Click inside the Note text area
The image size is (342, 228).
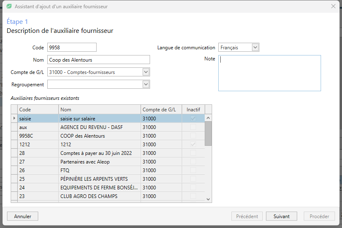coord(269,73)
